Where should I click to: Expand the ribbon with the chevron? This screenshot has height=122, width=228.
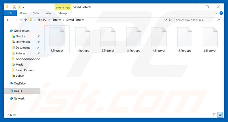click(216, 13)
